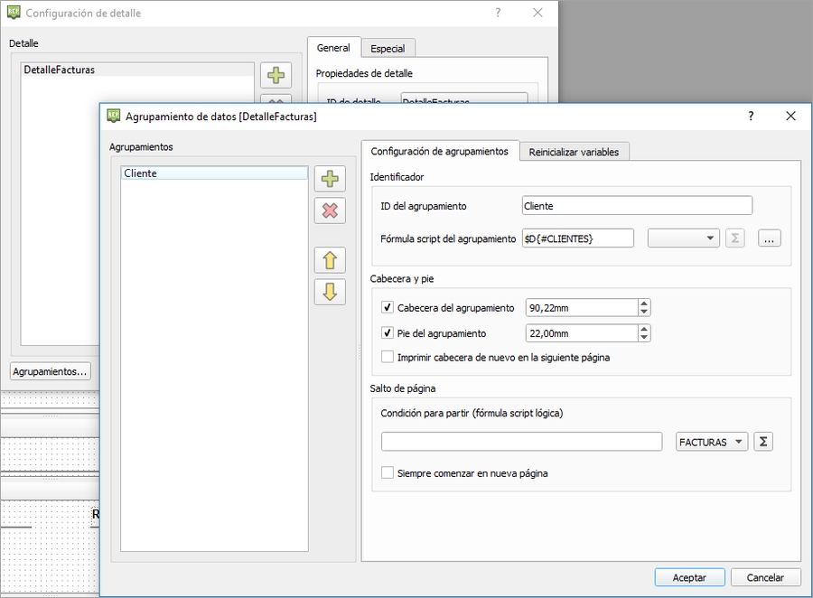Uncheck Cabecera del agrupamiento checkbox
Screen dimensions: 813x598
(x=388, y=308)
